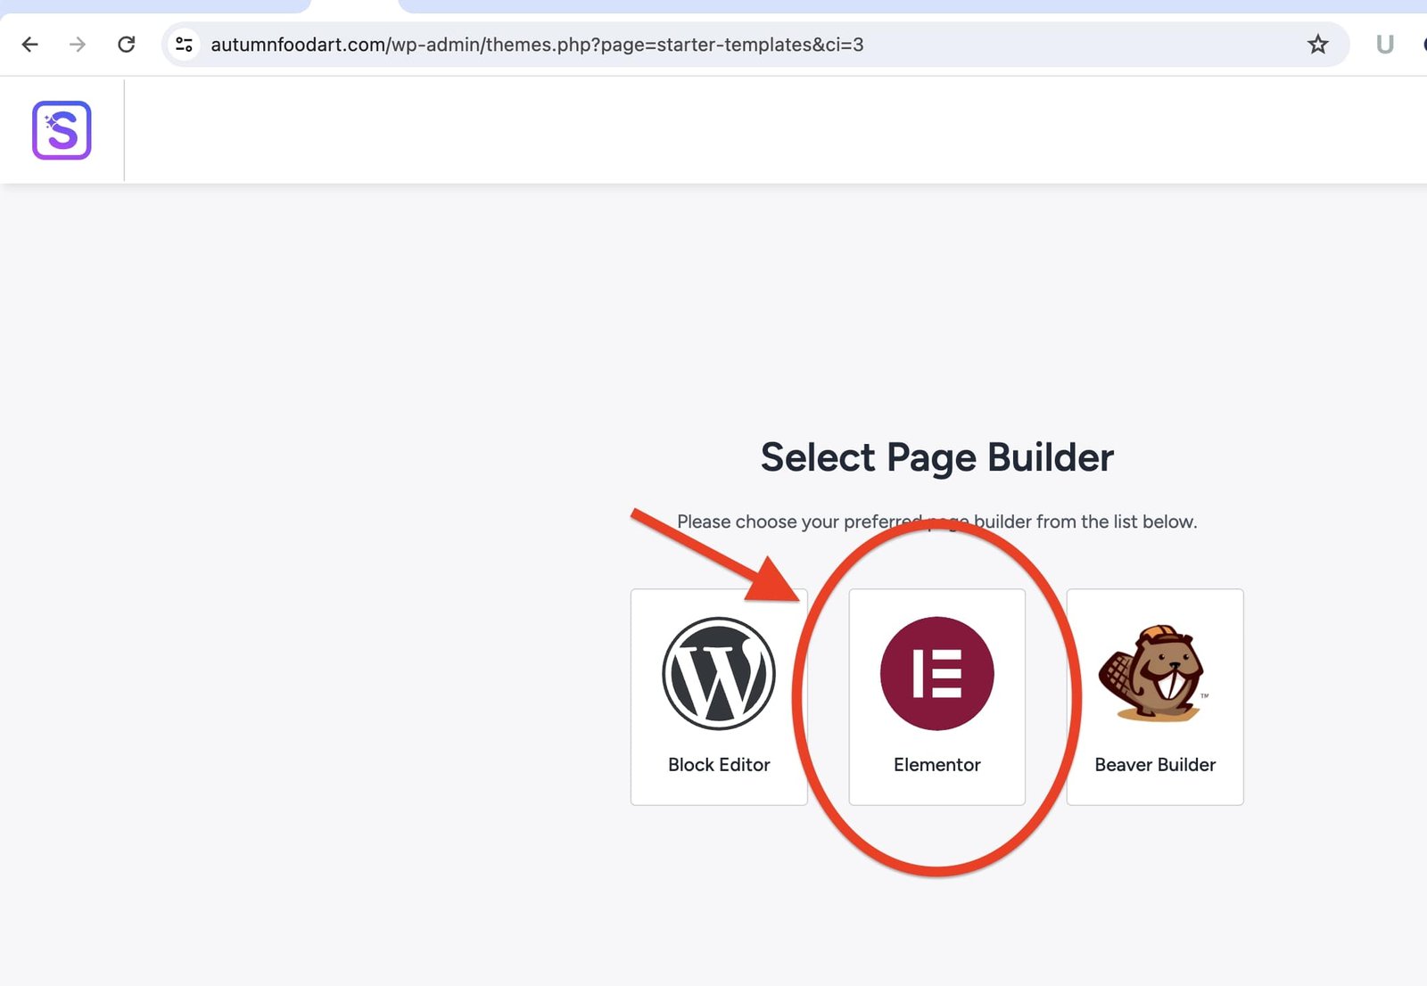Screen dimensions: 1427x986
Task: Click the 'Please choose your preferred page builder' text
Action: [937, 522]
